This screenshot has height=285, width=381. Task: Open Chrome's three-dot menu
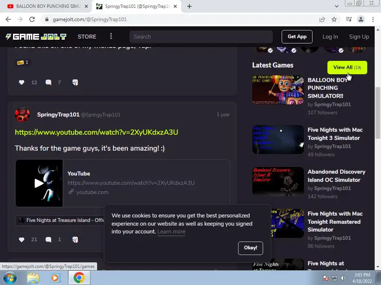(373, 19)
